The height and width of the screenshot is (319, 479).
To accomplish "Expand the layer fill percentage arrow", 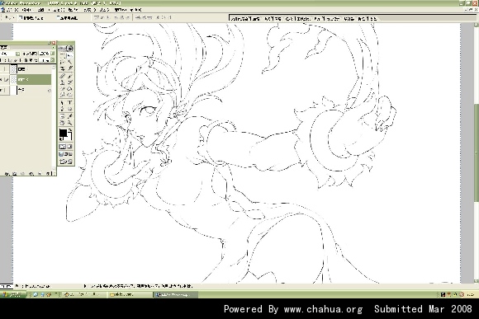I will [52, 60].
